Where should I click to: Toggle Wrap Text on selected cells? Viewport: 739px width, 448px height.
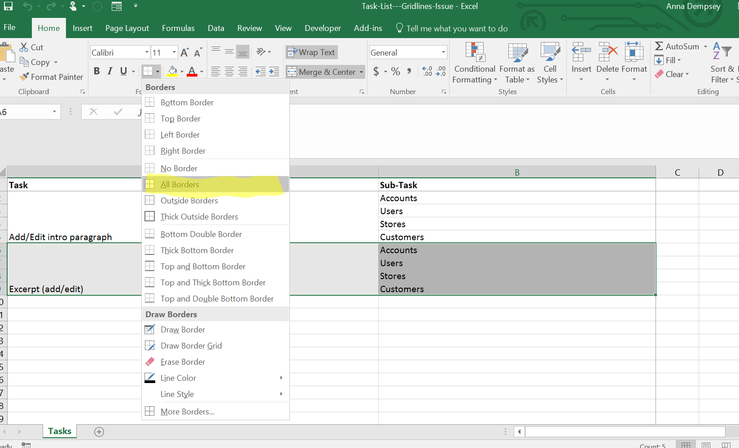click(x=311, y=52)
